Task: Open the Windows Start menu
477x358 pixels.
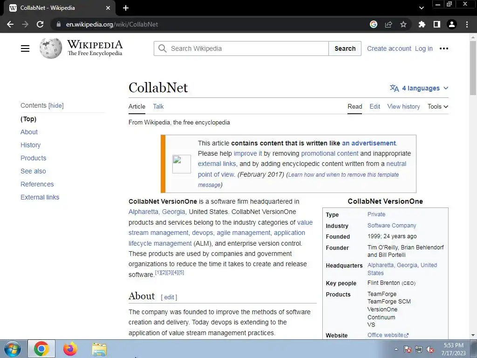Action: tap(12, 349)
